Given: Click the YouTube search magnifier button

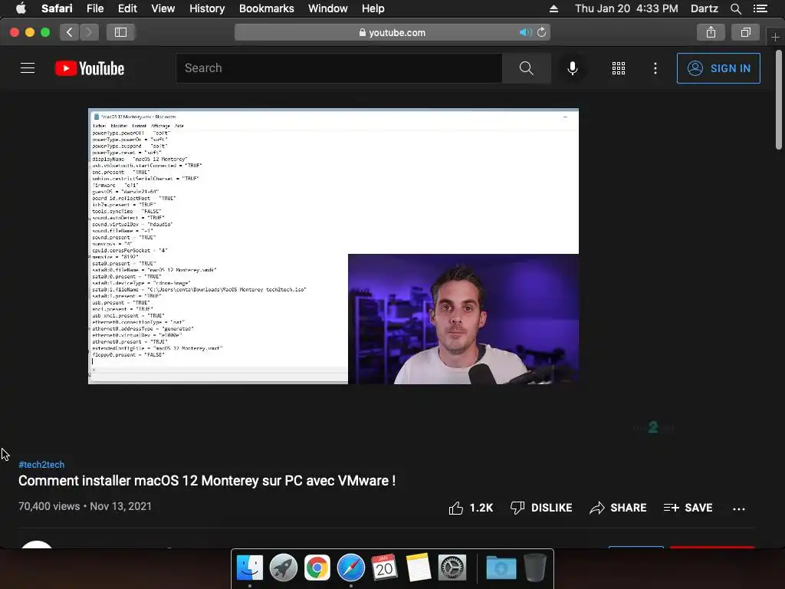Looking at the screenshot, I should click(526, 68).
